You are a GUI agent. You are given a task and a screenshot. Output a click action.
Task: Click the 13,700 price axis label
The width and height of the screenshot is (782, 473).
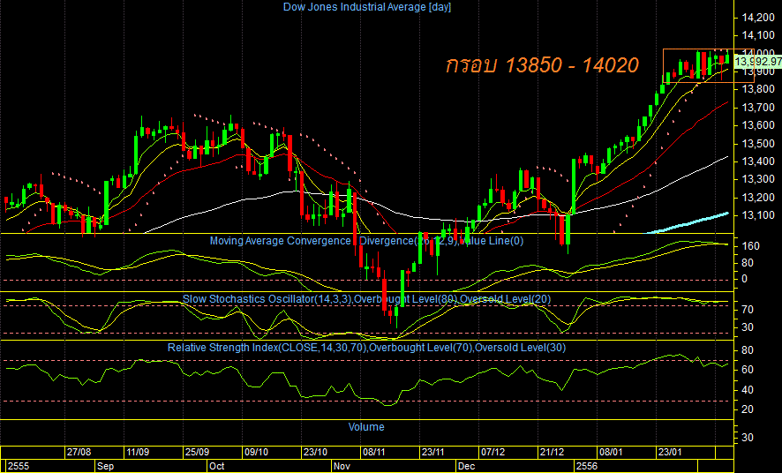tap(758, 108)
